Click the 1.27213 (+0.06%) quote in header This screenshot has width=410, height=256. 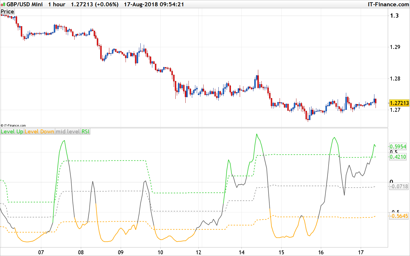point(95,4)
